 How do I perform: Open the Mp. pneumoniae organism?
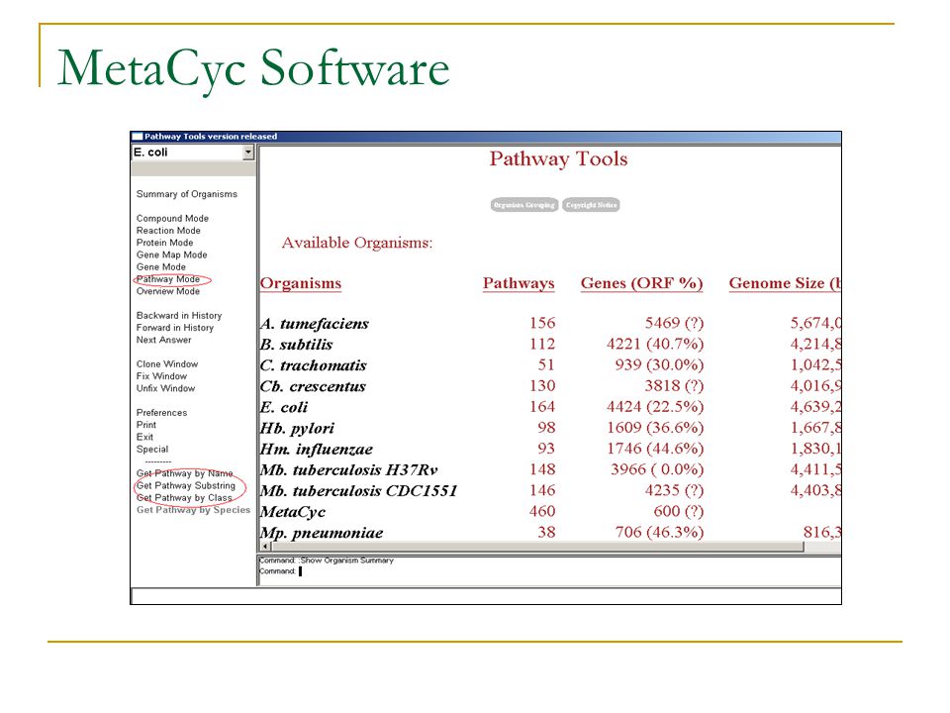tap(322, 533)
